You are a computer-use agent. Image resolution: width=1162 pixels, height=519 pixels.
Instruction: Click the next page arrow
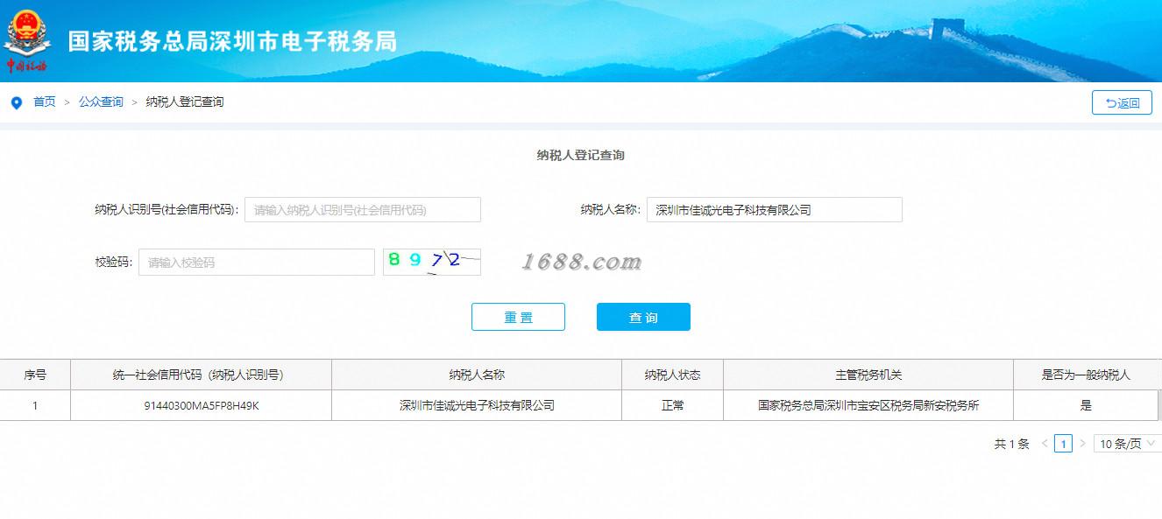(x=1082, y=444)
